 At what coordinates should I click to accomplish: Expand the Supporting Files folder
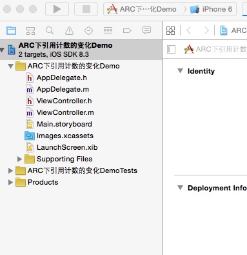click(x=19, y=159)
